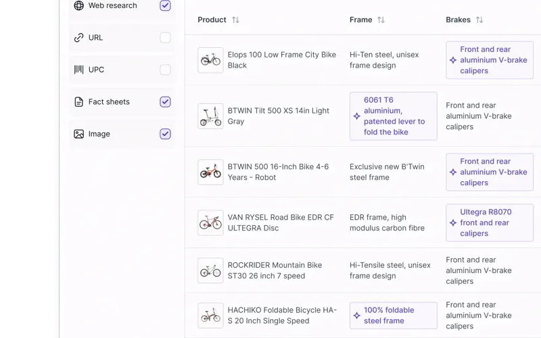Open the ROCKRIDER Mountain Bike thumbnail
The height and width of the screenshot is (338, 541).
[x=210, y=270]
